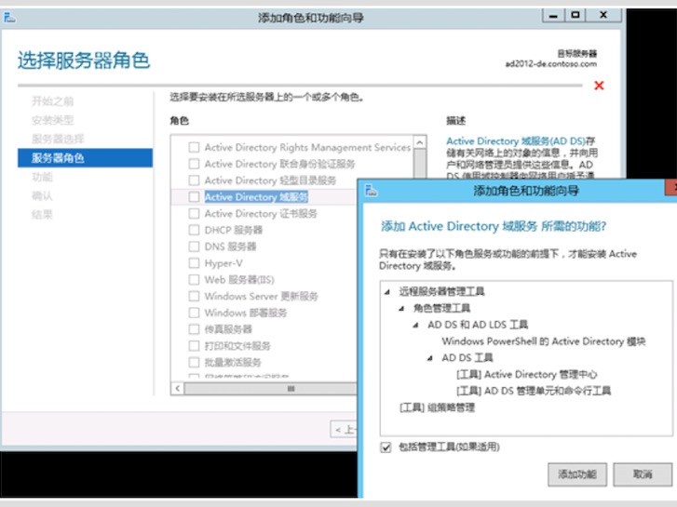
Task: Check Active Directory 轻型目录服务 checkbox
Action: point(194,180)
